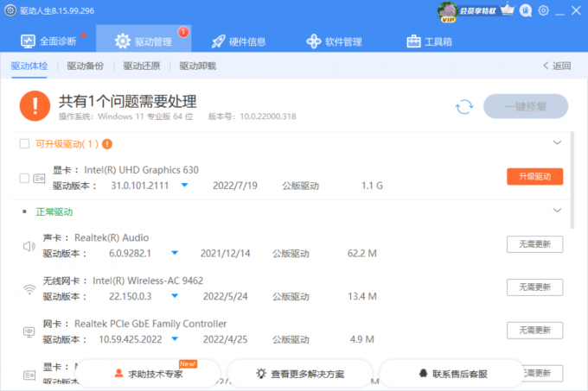Open settings gear in title bar
Image resolution: width=588 pixels, height=391 pixels.
click(543, 10)
